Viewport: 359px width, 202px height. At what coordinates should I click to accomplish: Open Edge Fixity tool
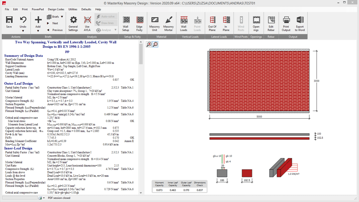coord(140,24)
